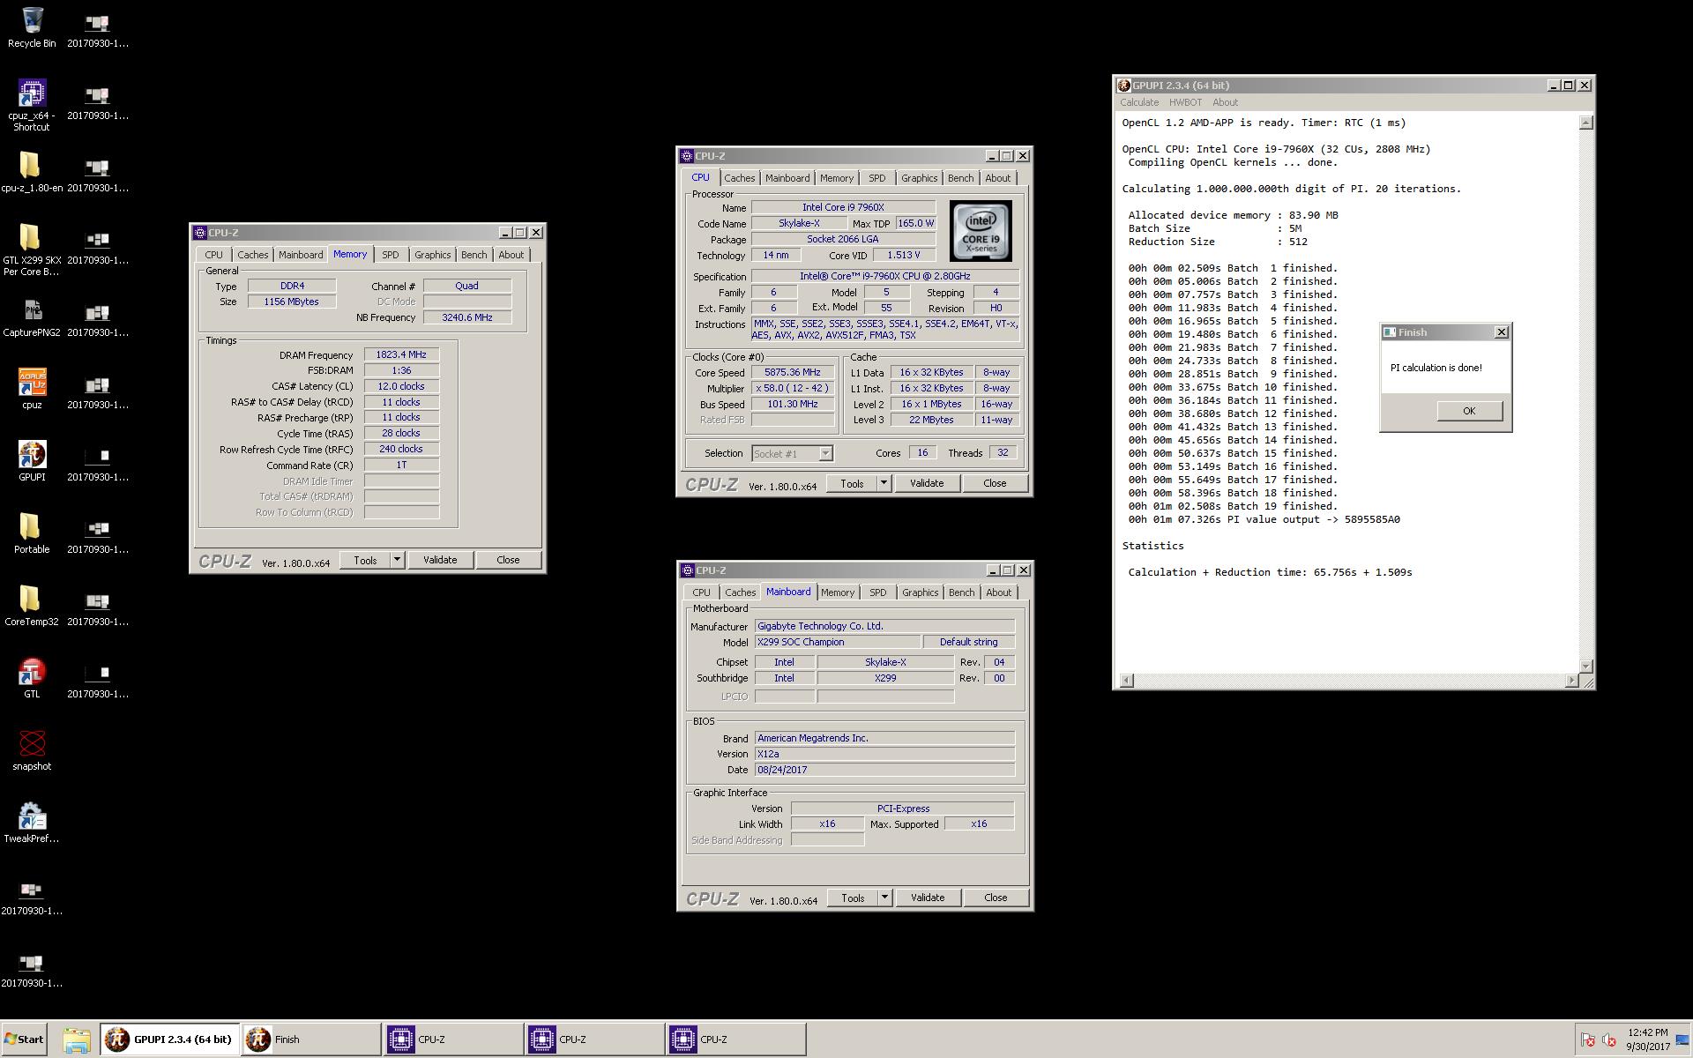Image resolution: width=1693 pixels, height=1058 pixels.
Task: Click the Batch 19 finished log line
Action: [1233, 506]
